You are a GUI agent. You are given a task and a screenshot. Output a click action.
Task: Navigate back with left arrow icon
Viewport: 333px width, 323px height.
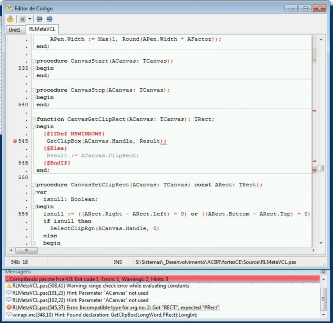[x=39, y=19]
